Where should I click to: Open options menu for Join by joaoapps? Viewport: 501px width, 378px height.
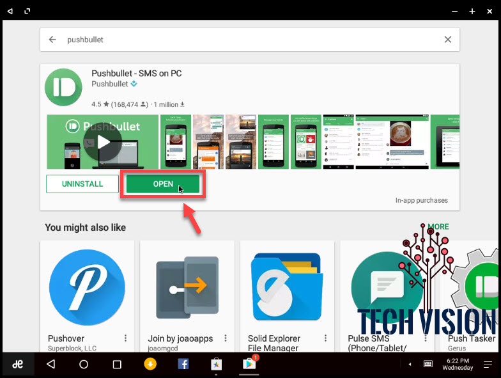[226, 338]
